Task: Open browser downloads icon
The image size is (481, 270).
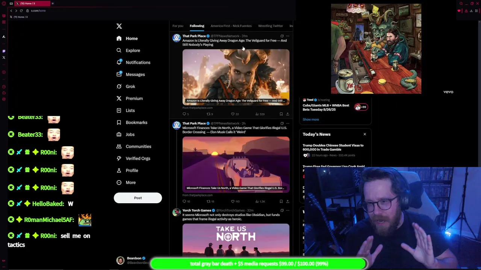Action: click(x=471, y=11)
